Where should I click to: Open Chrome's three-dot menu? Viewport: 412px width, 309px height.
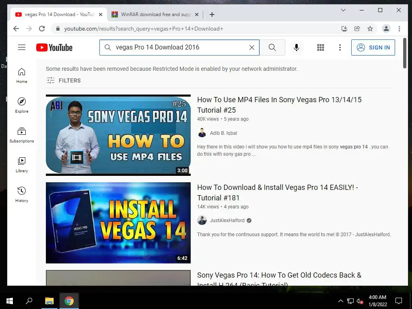399,29
